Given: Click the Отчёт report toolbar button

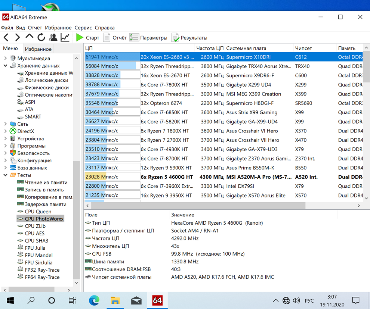Looking at the screenshot, I should click(115, 38).
